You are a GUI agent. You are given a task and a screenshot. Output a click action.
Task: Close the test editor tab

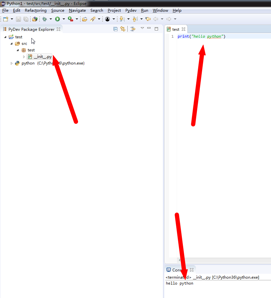(x=183, y=29)
